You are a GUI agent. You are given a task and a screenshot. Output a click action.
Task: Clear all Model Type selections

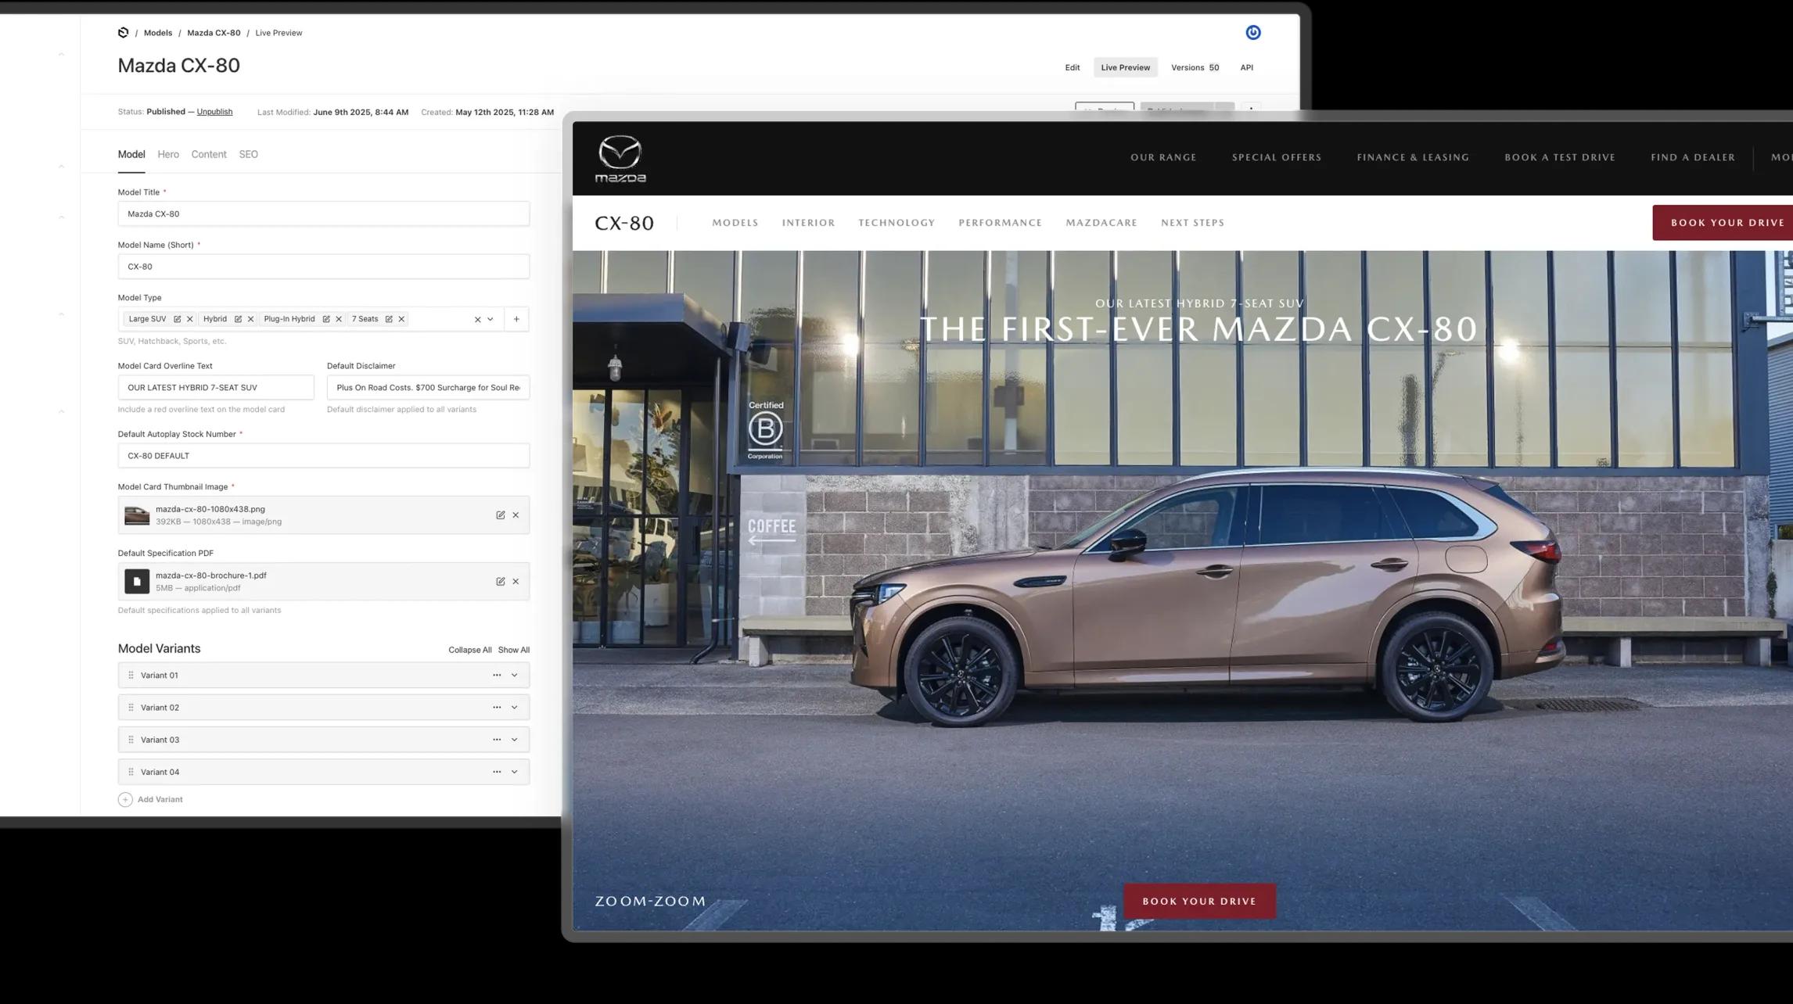tap(477, 319)
